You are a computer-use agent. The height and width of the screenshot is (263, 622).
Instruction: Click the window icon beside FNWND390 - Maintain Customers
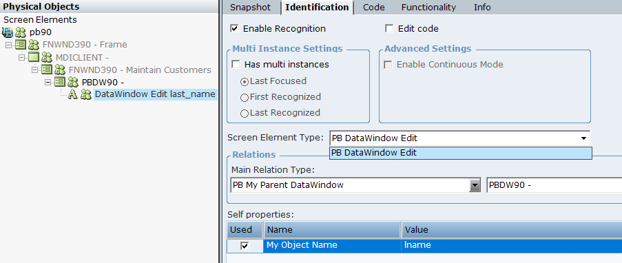(47, 70)
